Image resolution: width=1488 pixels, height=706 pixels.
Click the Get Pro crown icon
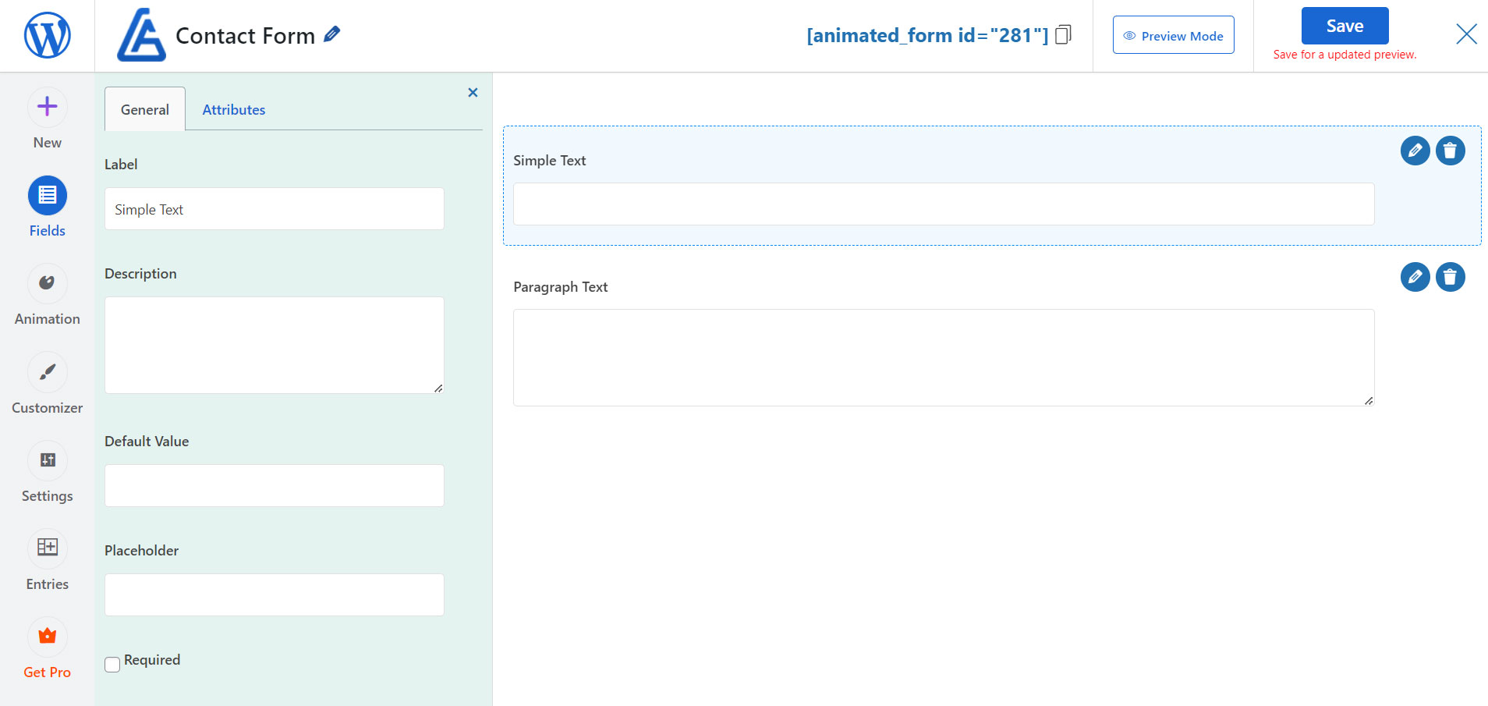[47, 637]
